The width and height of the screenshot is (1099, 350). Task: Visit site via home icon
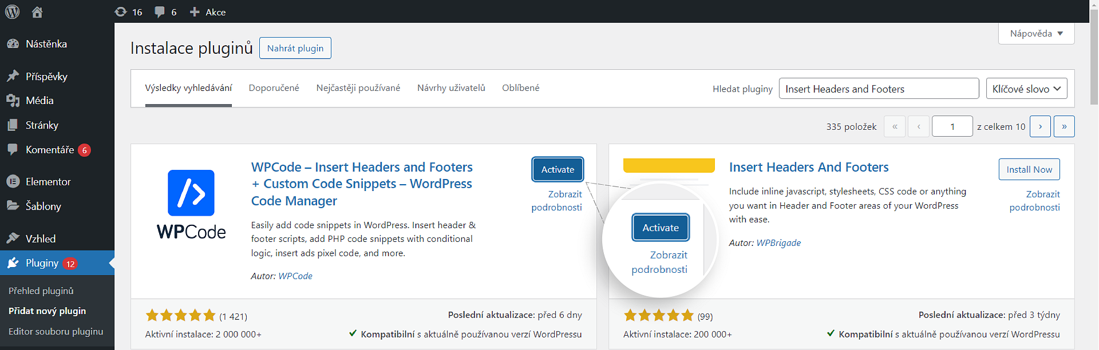(37, 11)
